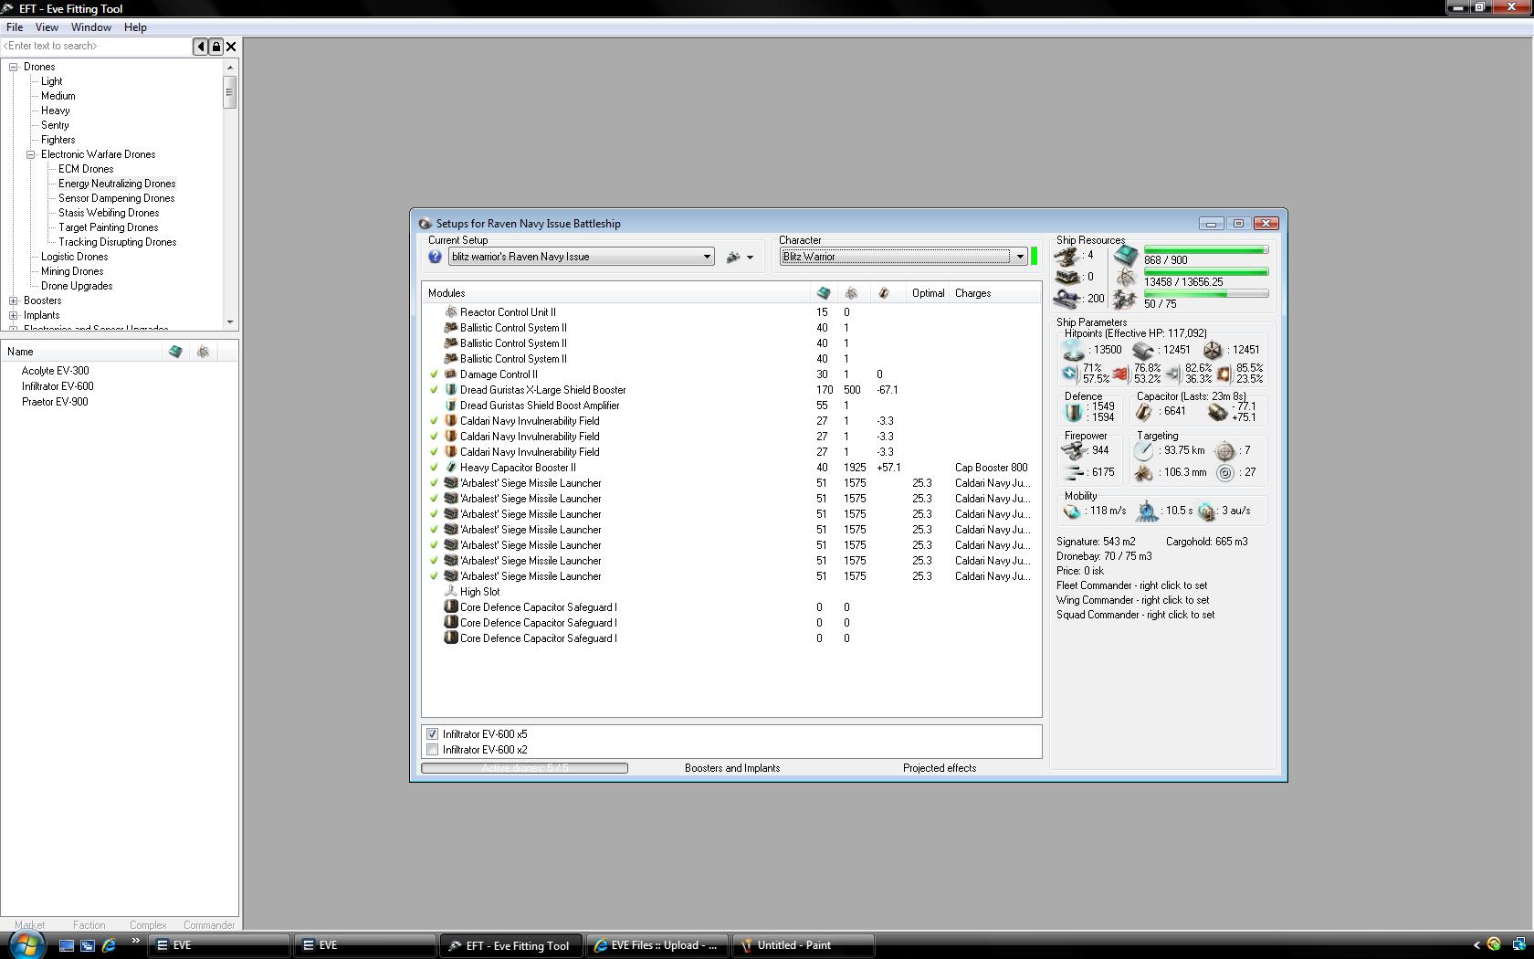Open the Window menu
1534x959 pixels.
click(91, 27)
